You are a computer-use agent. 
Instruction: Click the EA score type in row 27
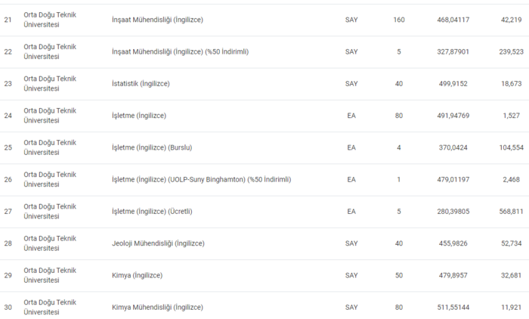click(351, 212)
